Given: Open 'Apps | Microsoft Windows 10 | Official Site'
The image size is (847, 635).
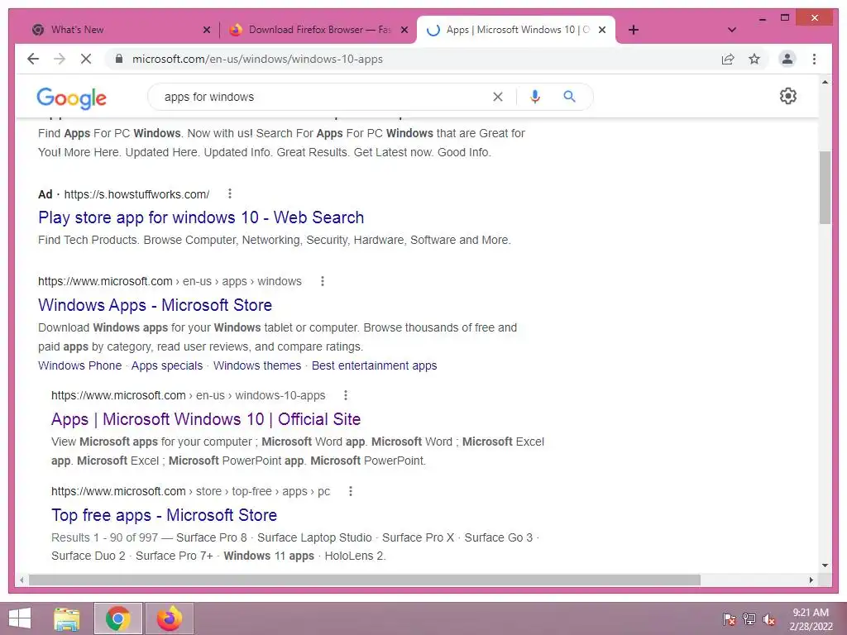Looking at the screenshot, I should 206,419.
